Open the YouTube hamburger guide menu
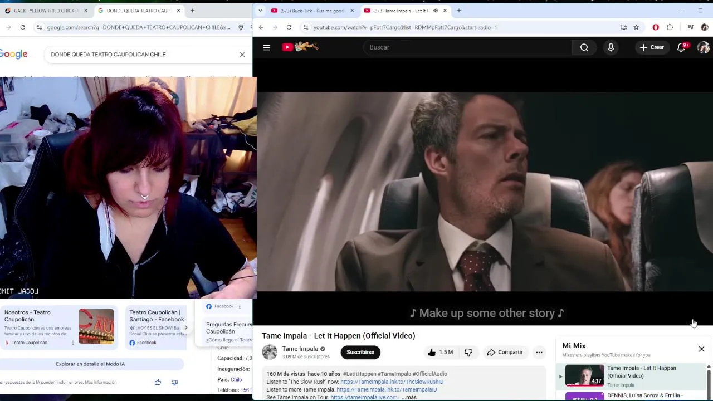 click(266, 47)
